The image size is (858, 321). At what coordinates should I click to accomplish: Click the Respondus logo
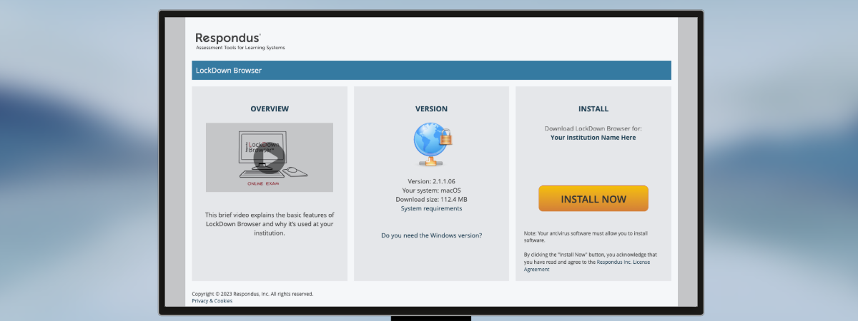point(229,37)
